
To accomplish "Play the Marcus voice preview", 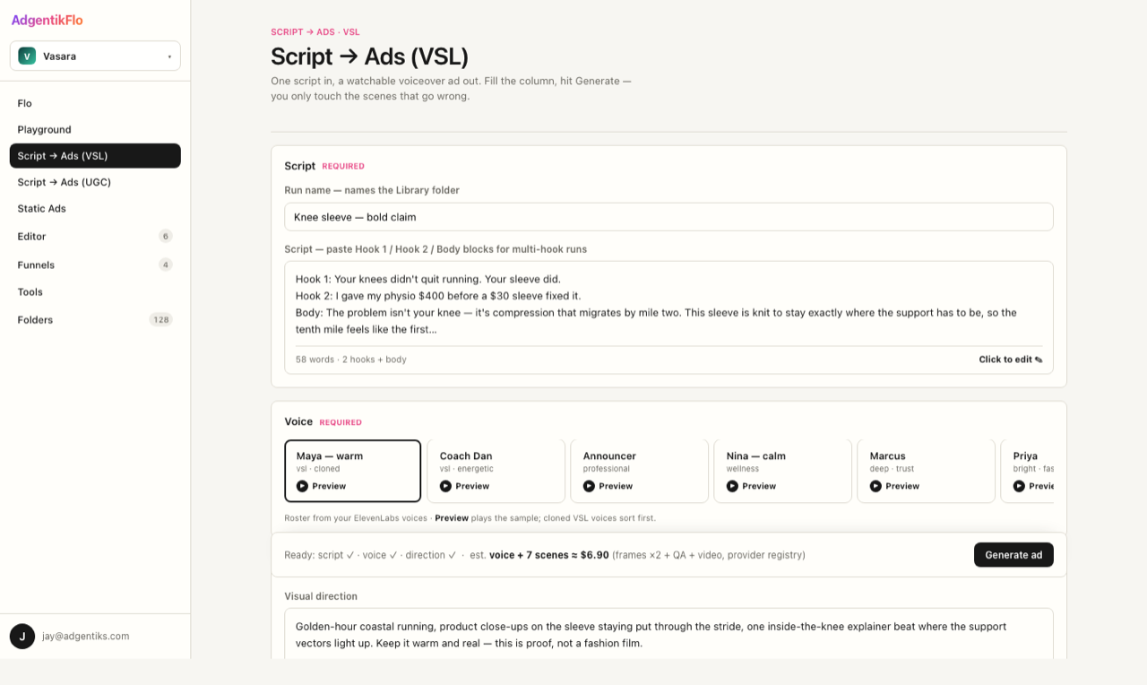I will [895, 486].
